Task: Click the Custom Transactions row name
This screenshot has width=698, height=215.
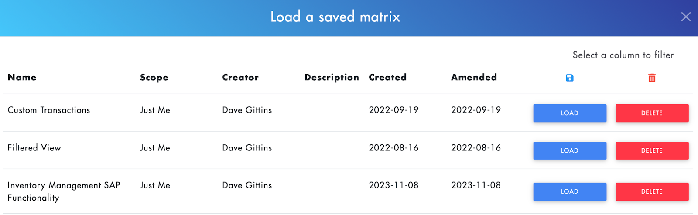Action: [49, 110]
